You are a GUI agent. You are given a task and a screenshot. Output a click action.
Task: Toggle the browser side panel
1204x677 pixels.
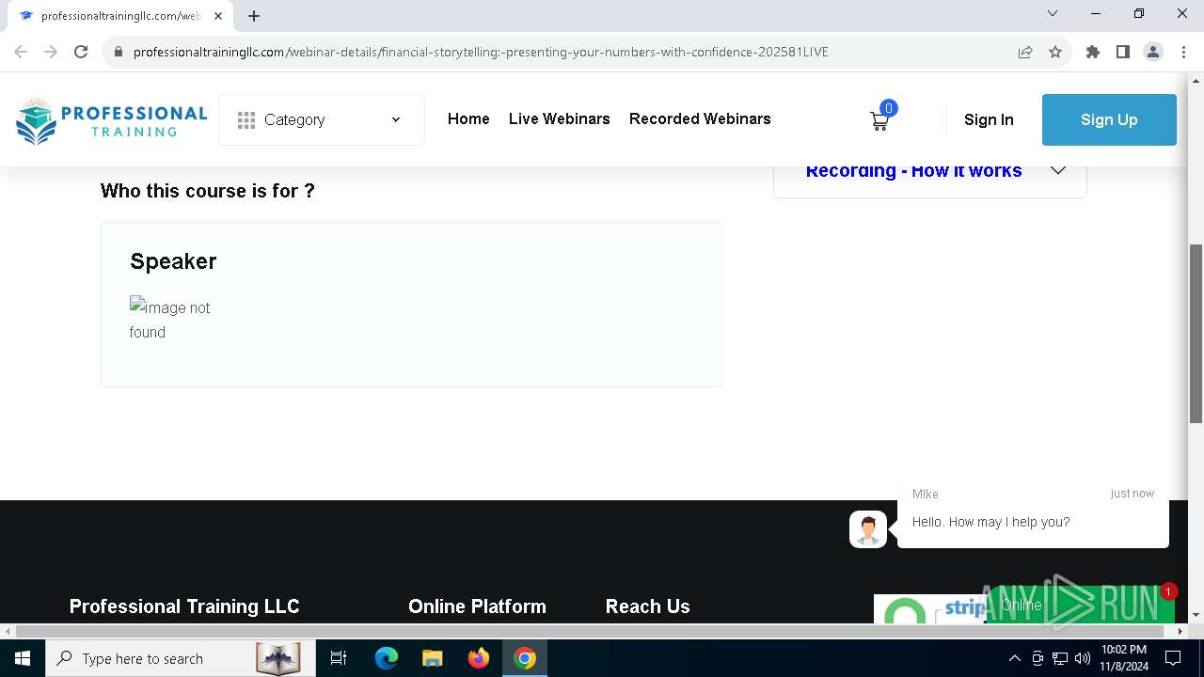pos(1123,52)
